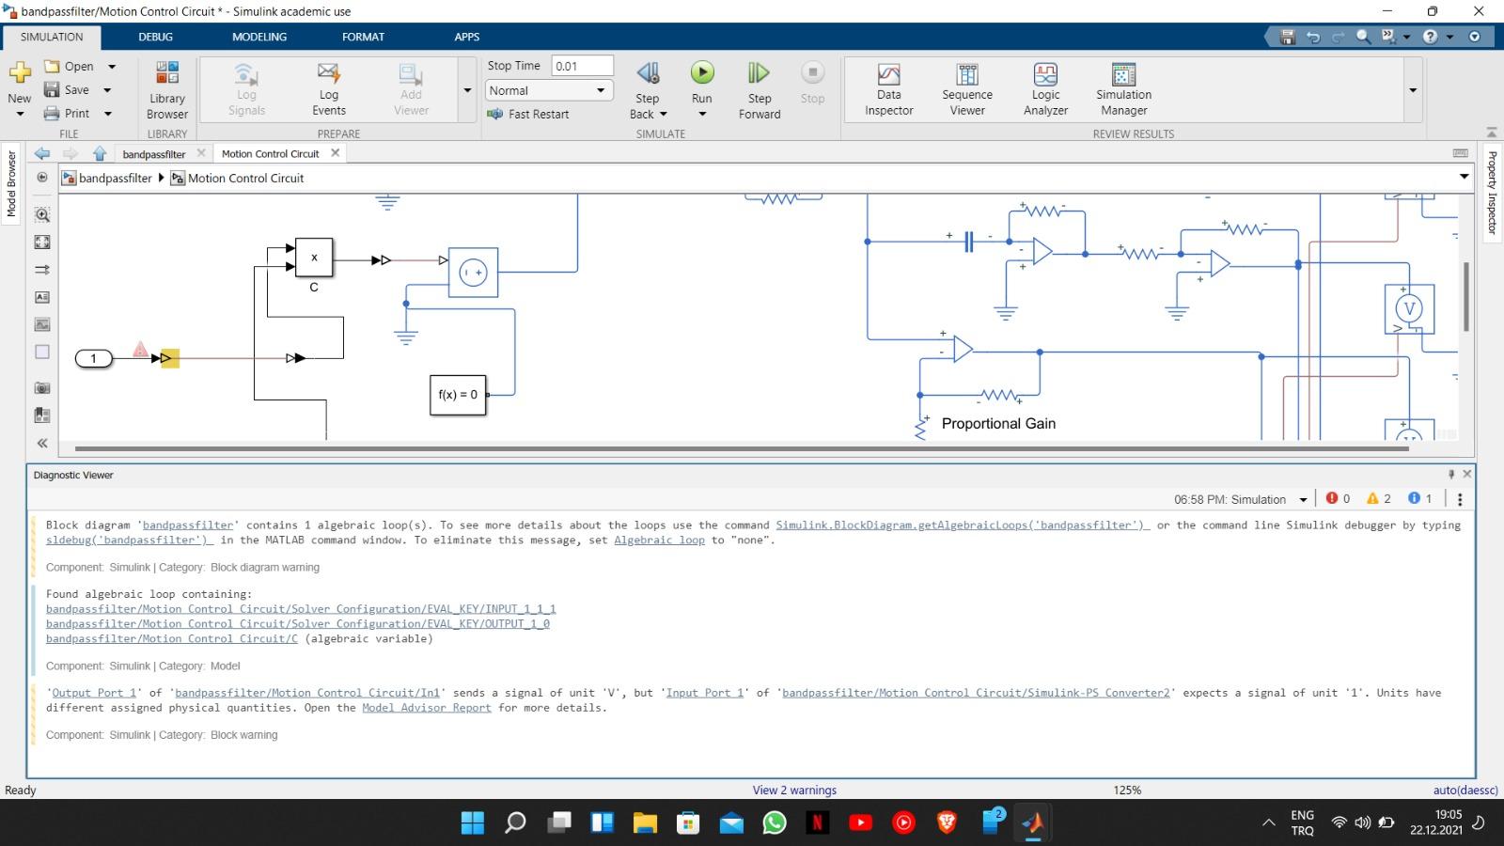The height and width of the screenshot is (846, 1504).
Task: Expand the Step Back options dropdown
Action: pos(664,114)
